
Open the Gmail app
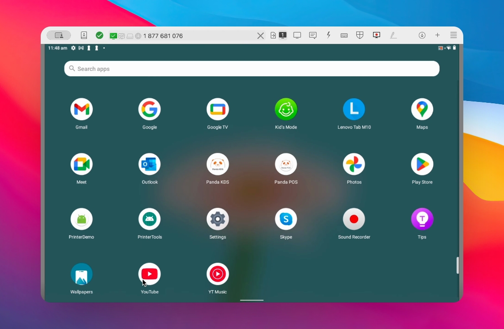(81, 109)
